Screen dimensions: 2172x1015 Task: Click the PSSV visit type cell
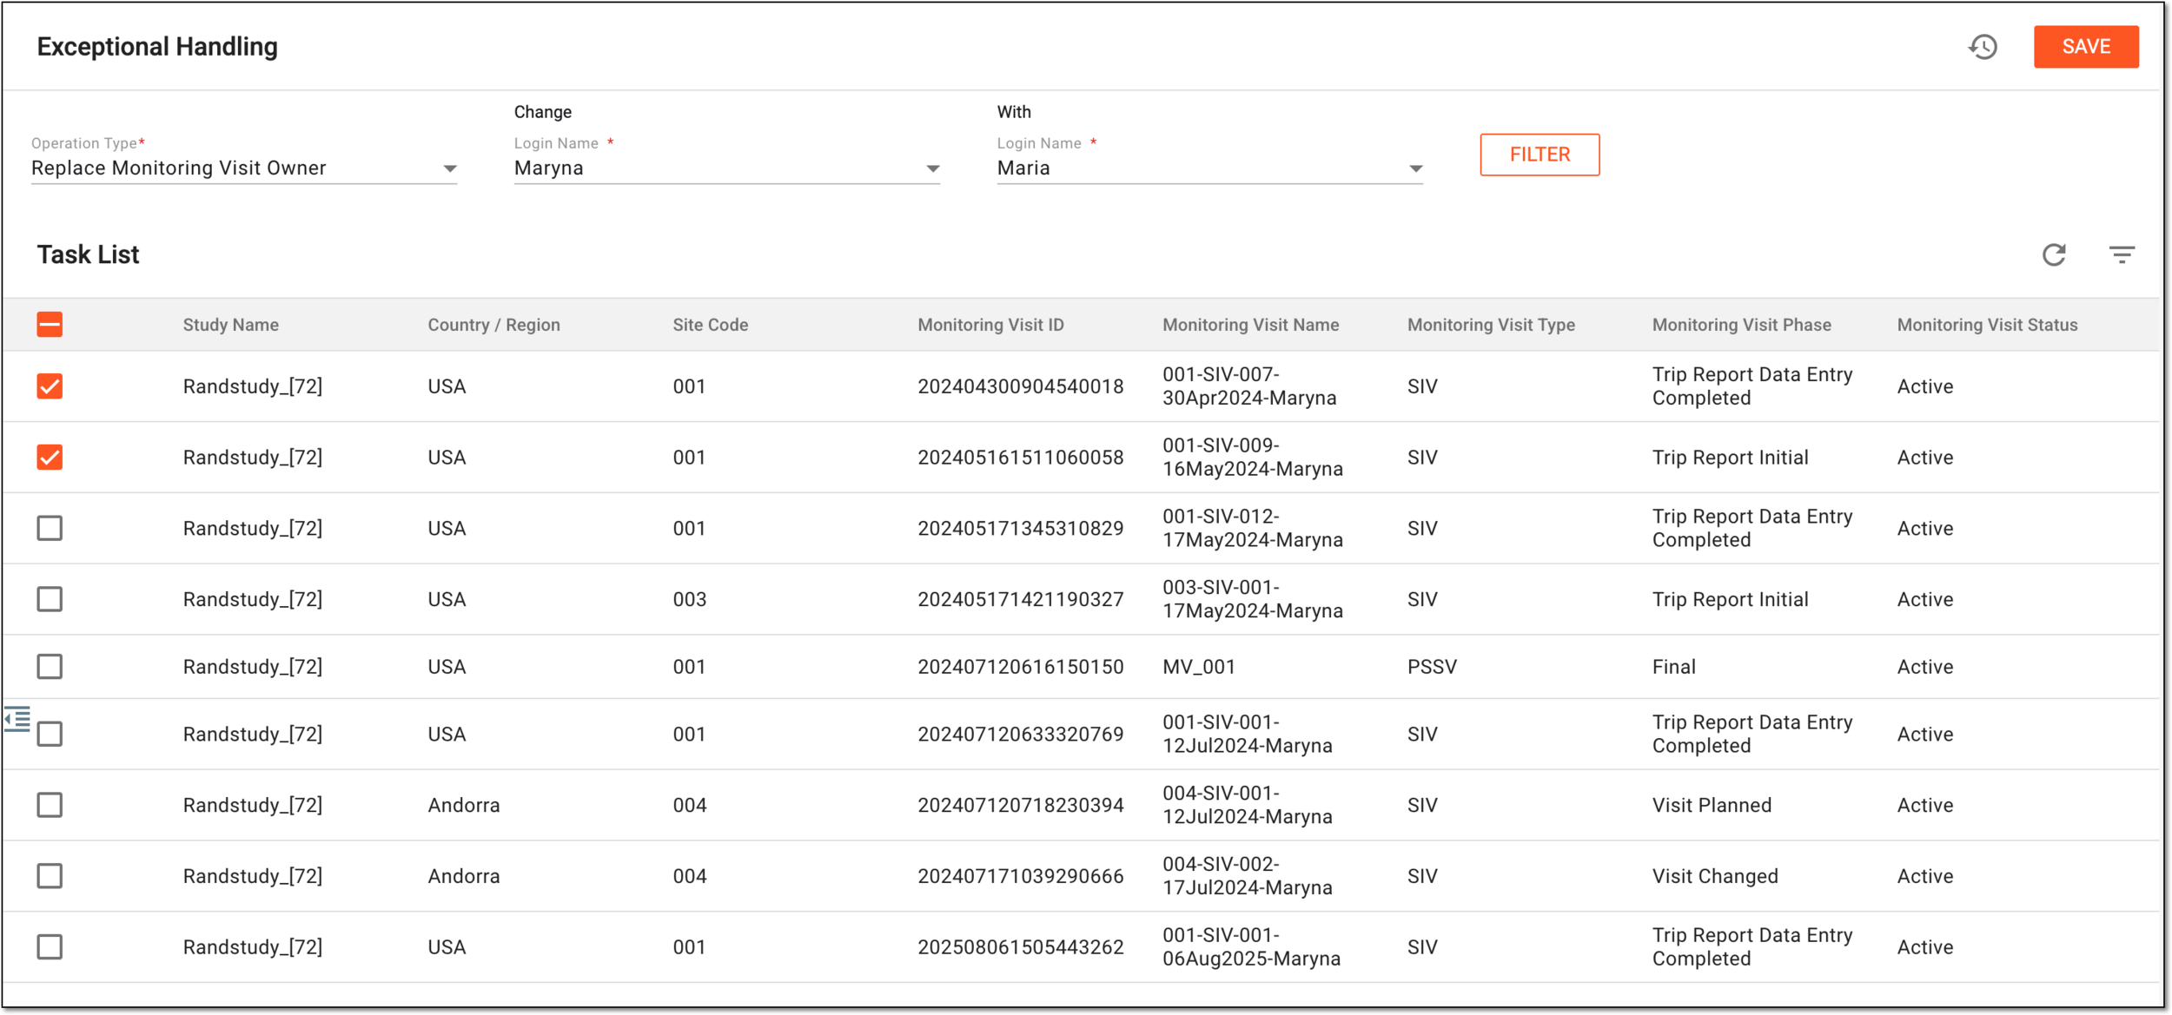click(x=1432, y=667)
